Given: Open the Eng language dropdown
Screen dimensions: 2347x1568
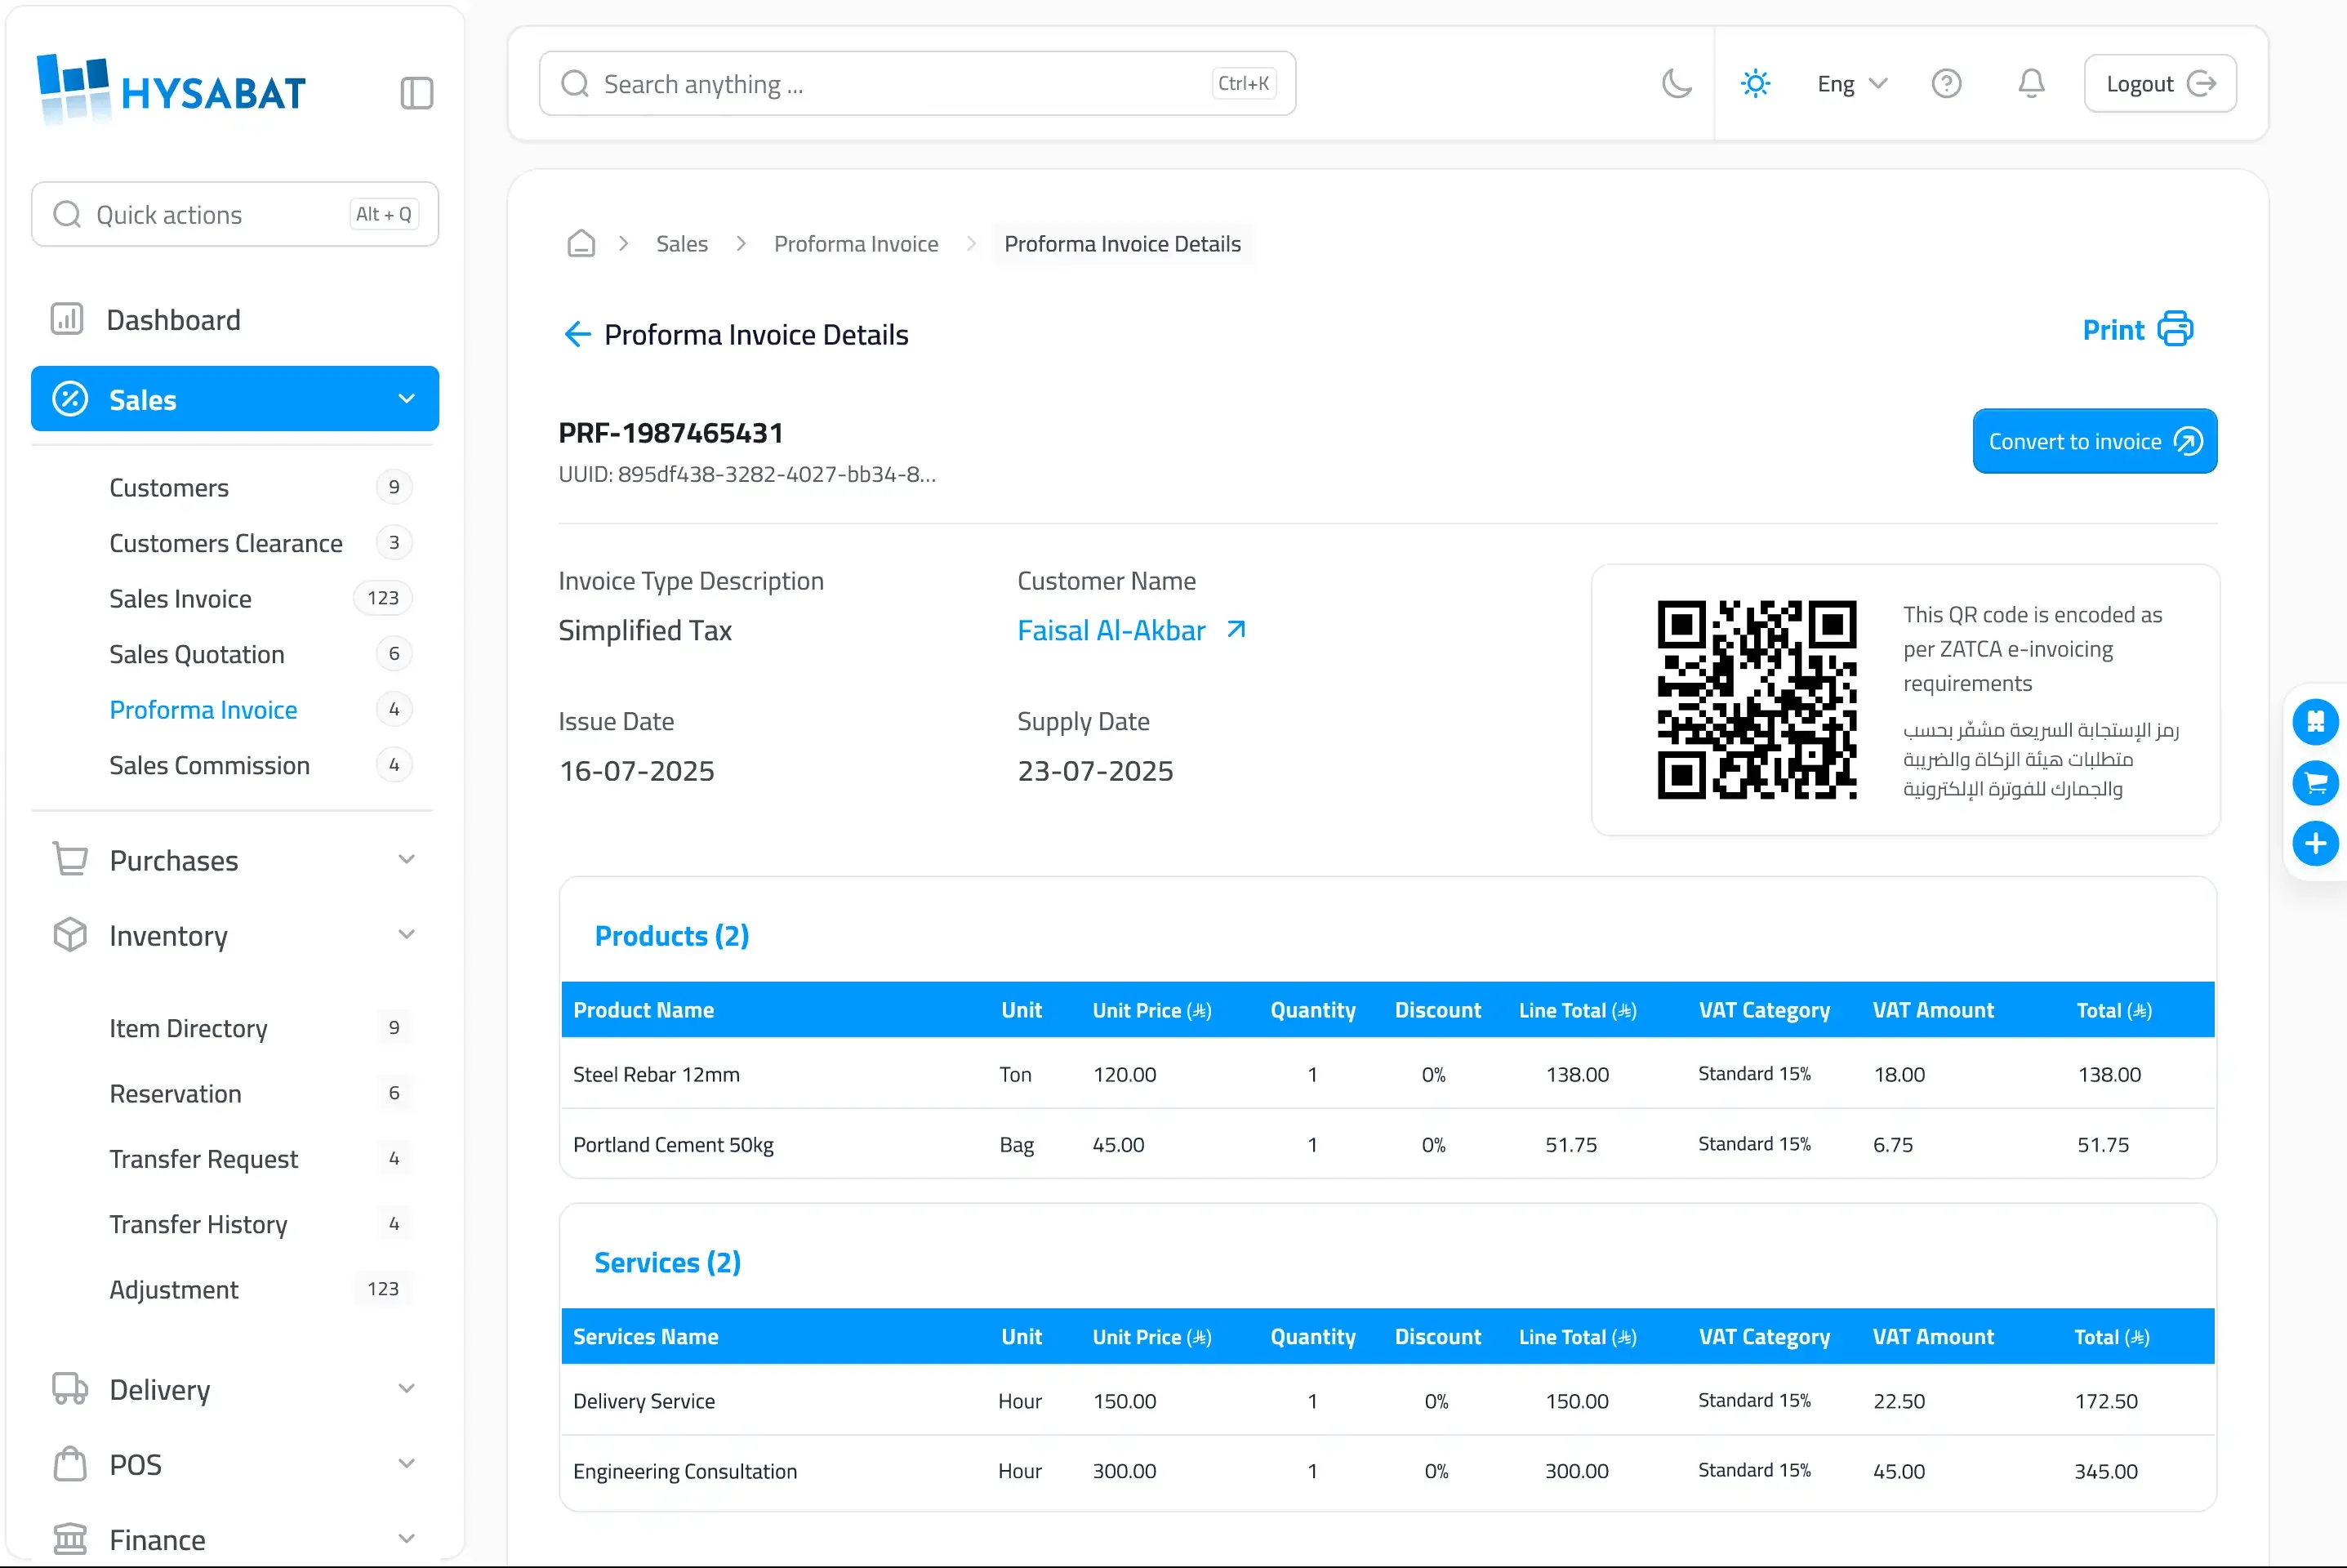Looking at the screenshot, I should tap(1852, 84).
